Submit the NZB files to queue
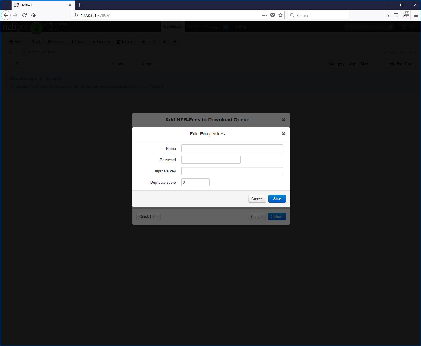The height and width of the screenshot is (346, 421). click(277, 216)
